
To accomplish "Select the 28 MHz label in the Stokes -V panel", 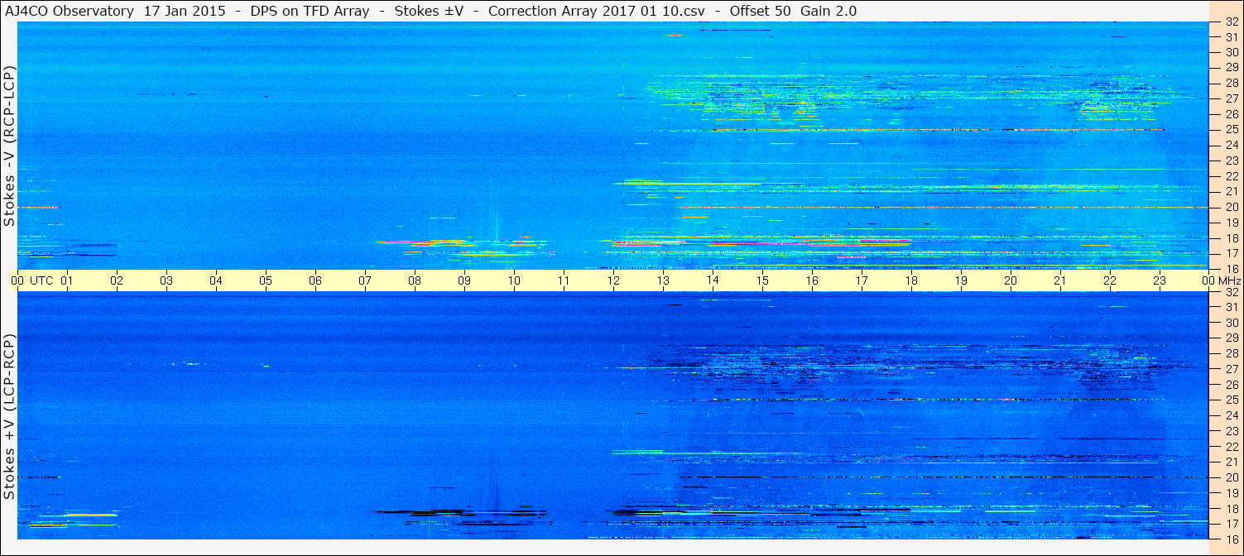I will coord(1231,83).
